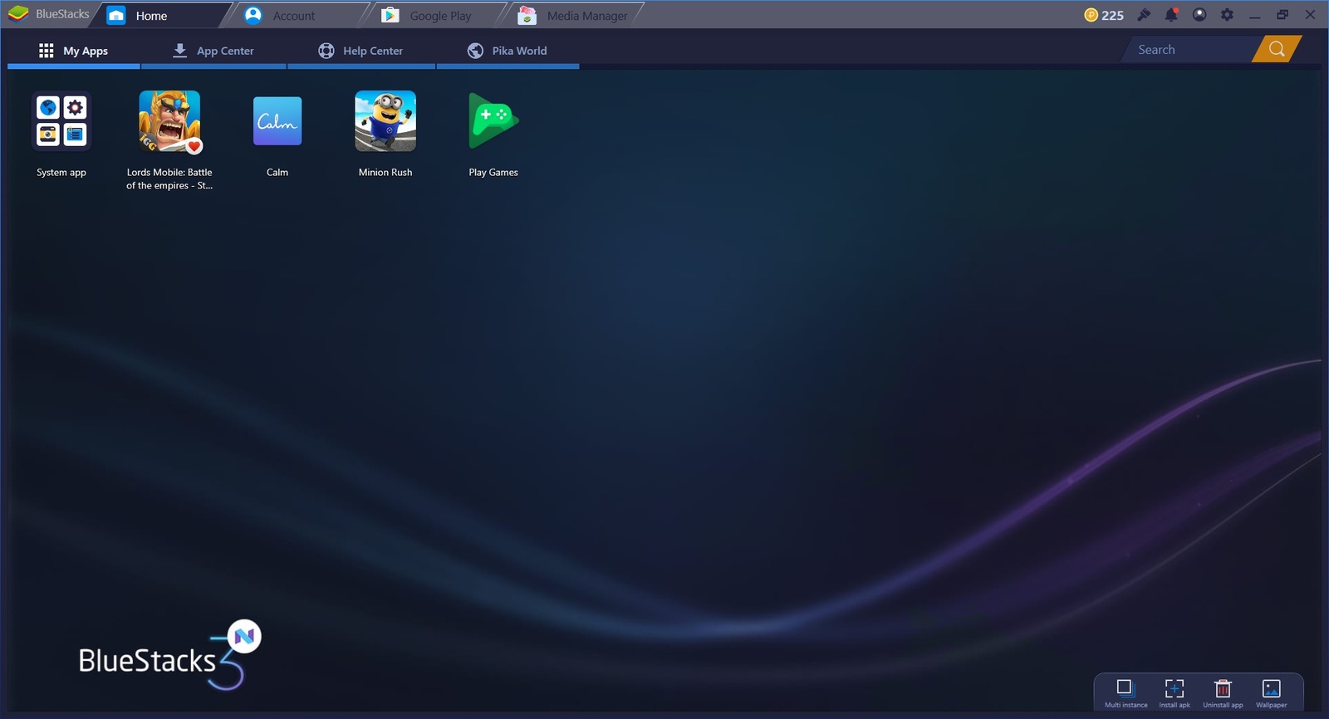Switch to the Google Play tab
Image resolution: width=1329 pixels, height=719 pixels.
coord(436,15)
